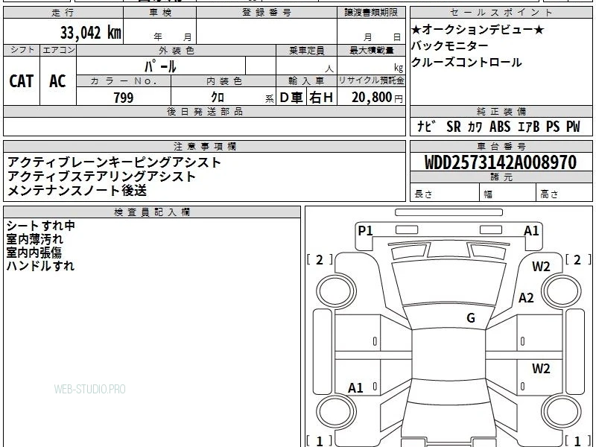Click the メンテナンスノート後送 note
The image size is (596, 447).
point(77,190)
